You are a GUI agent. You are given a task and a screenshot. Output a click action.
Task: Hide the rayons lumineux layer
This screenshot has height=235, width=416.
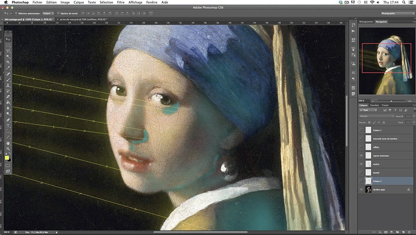coord(361,156)
